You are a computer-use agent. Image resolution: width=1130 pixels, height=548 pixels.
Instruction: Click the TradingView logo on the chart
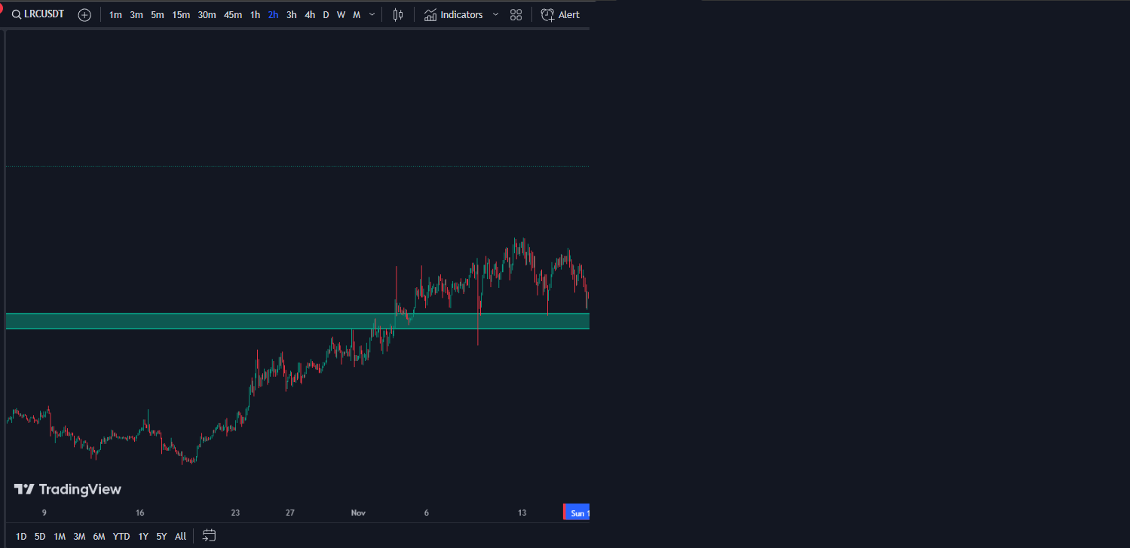(x=68, y=489)
